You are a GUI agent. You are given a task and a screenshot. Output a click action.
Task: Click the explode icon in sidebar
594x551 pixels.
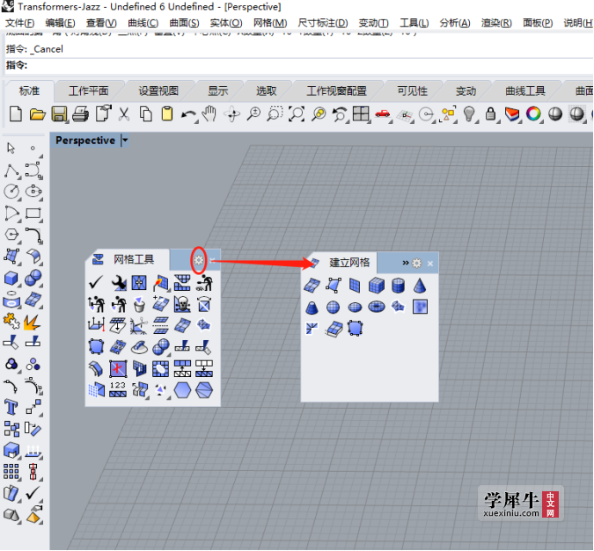pos(33,322)
